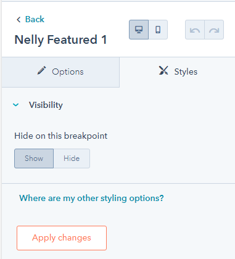
Task: Undo the last change
Action: click(x=195, y=30)
